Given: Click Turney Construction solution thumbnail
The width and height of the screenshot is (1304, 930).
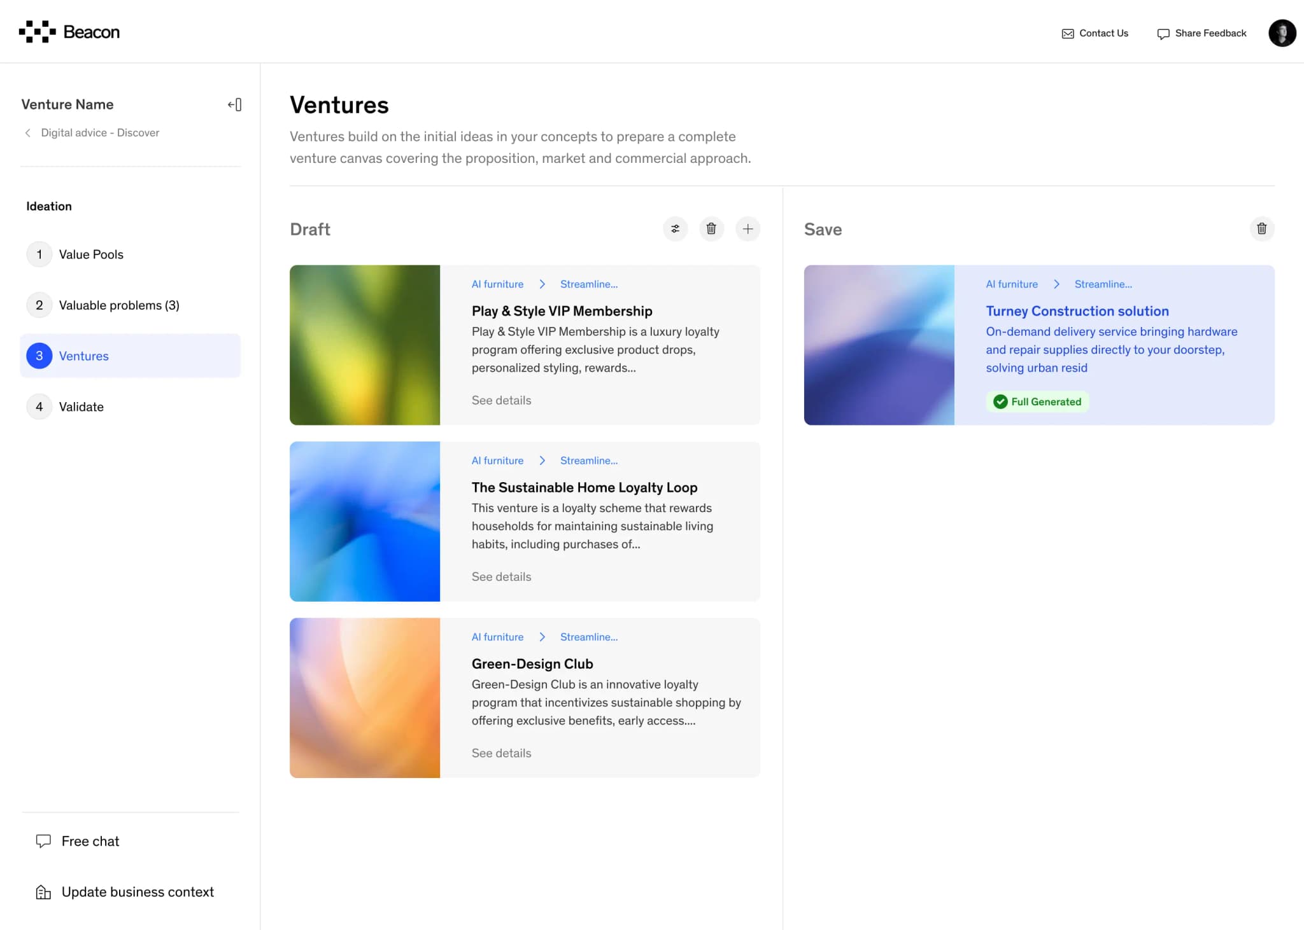Looking at the screenshot, I should [x=879, y=345].
